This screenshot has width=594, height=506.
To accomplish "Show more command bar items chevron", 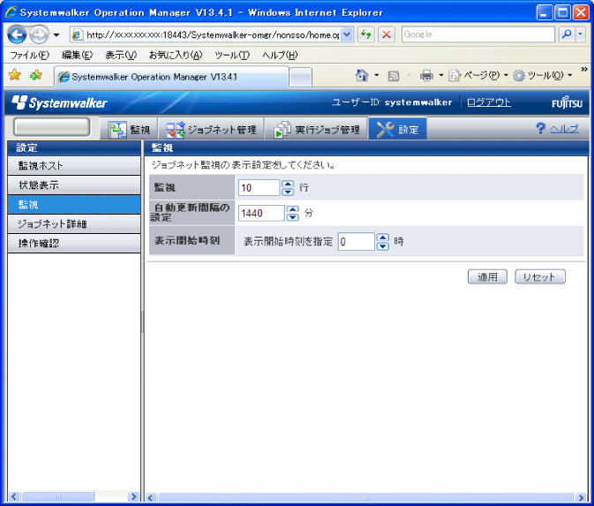I will (x=584, y=70).
